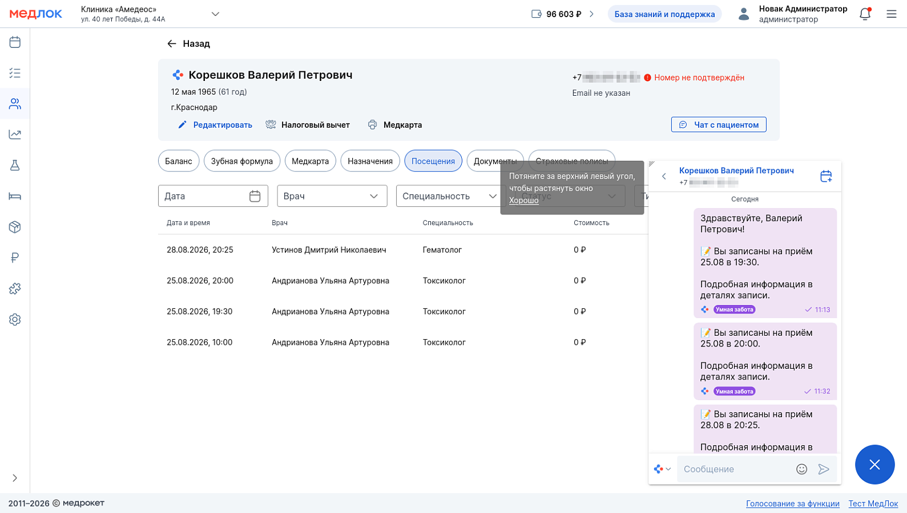Expand the Врач filter dropdown

[332, 196]
